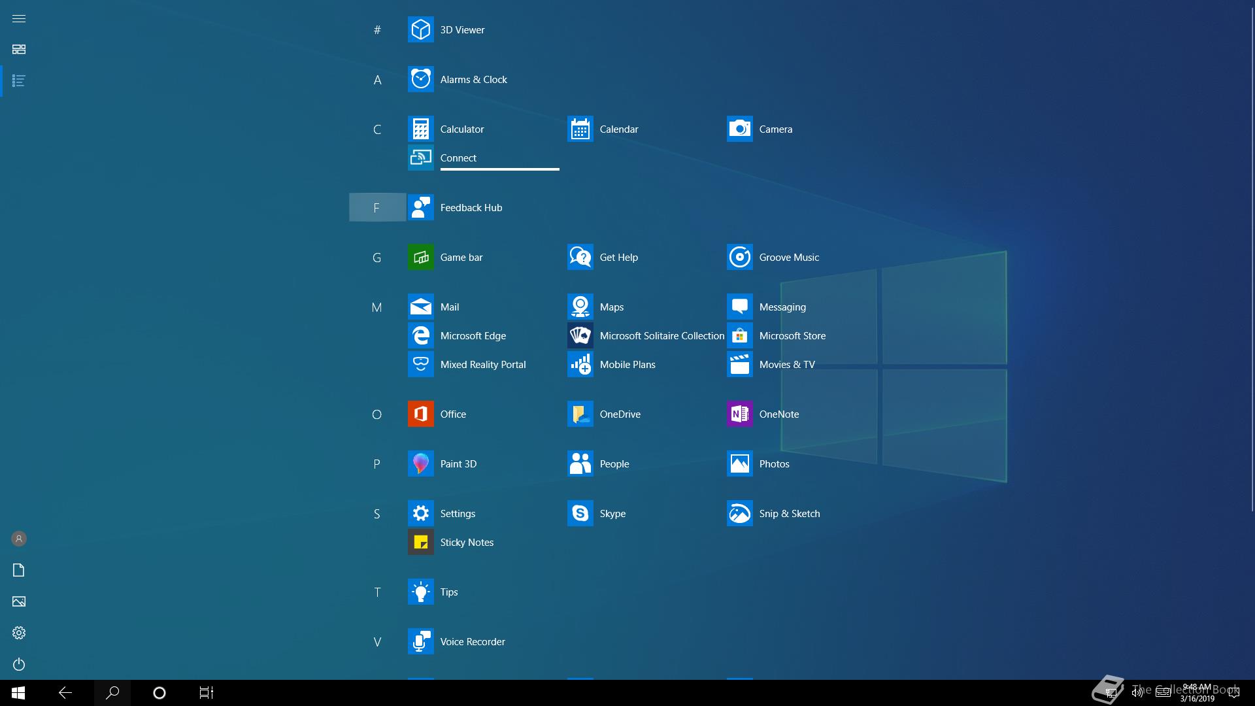Open the OneDrive icon

tap(580, 414)
